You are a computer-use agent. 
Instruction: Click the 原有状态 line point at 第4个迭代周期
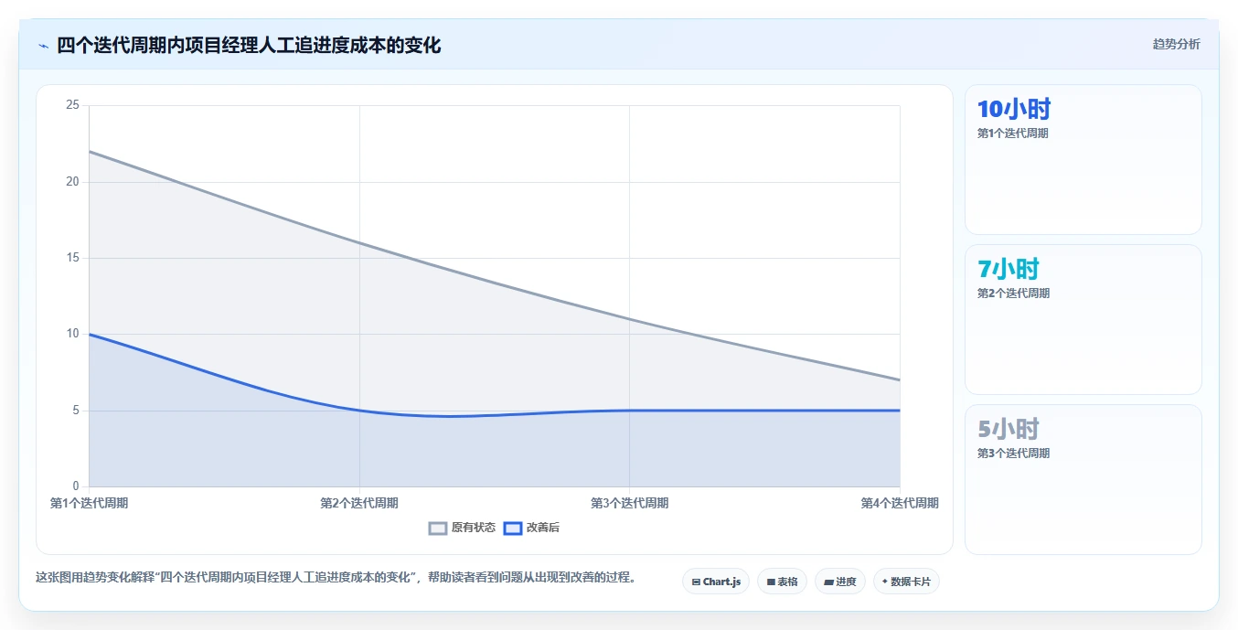pos(900,379)
